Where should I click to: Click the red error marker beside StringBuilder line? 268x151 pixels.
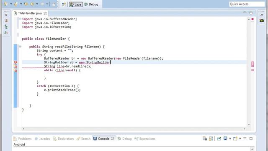(15, 62)
